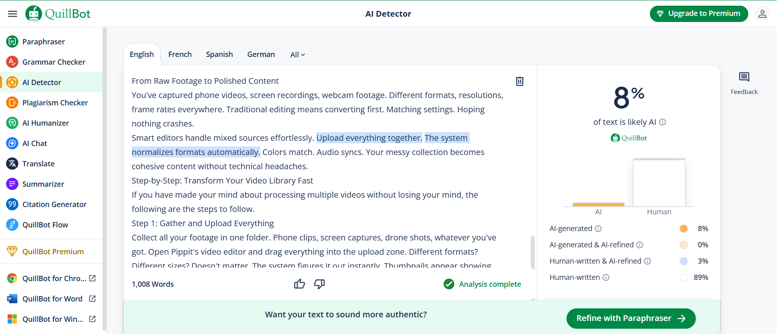The height and width of the screenshot is (334, 780).
Task: Click the orange AI-generated color swatch
Action: click(684, 229)
